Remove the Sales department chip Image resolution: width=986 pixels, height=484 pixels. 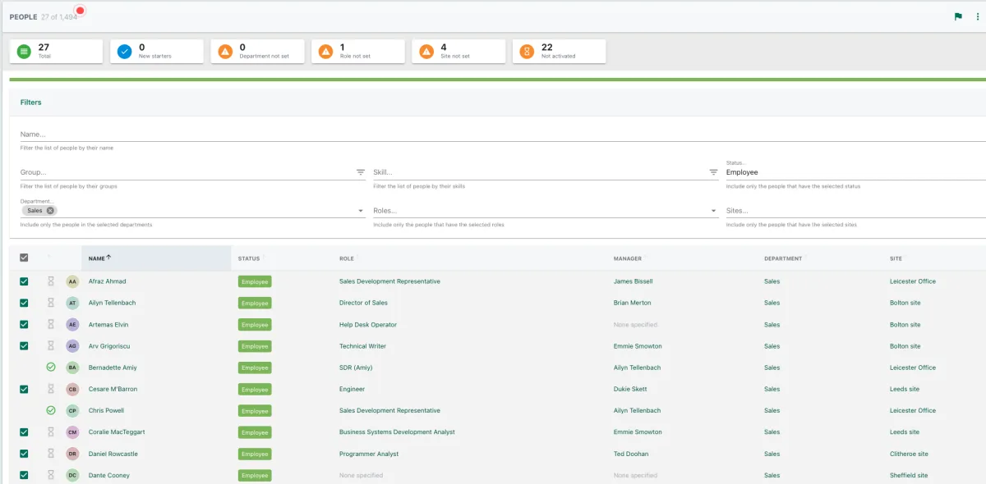[x=50, y=211]
